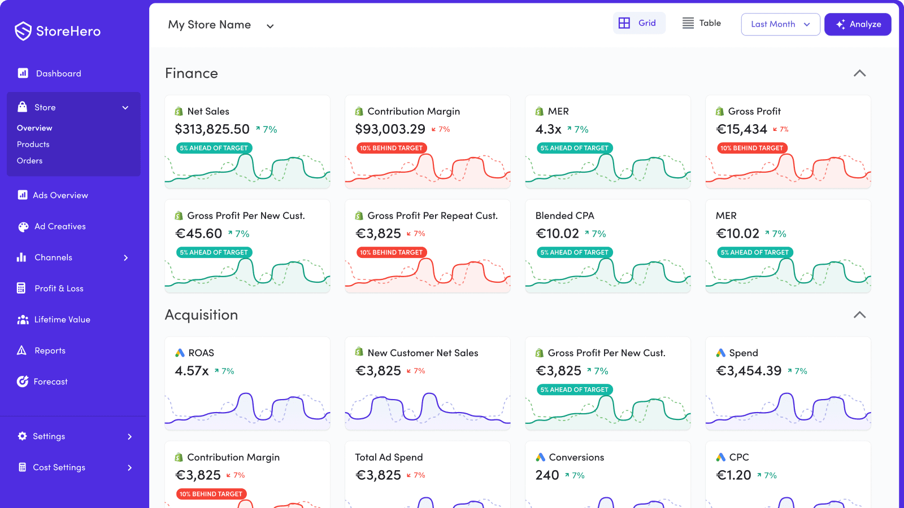Image resolution: width=904 pixels, height=508 pixels.
Task: Select Overview under Store
Action: tap(34, 128)
